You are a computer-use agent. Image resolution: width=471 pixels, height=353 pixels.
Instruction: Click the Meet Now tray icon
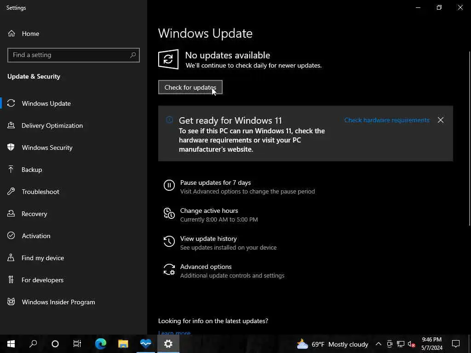[390, 344]
